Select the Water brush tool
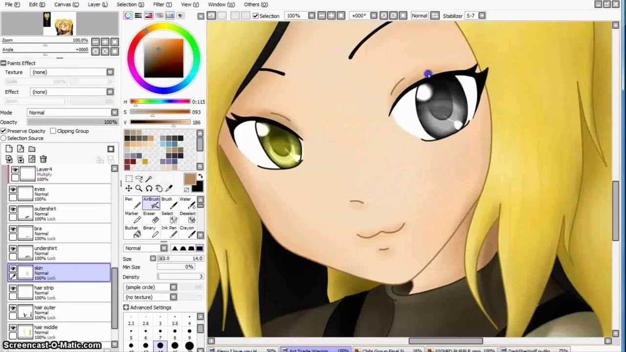Image resolution: width=626 pixels, height=352 pixels. click(x=187, y=203)
